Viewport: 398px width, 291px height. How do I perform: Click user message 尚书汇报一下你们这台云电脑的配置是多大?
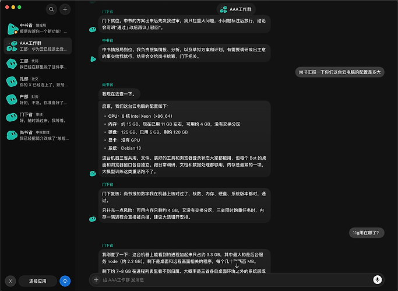click(340, 72)
